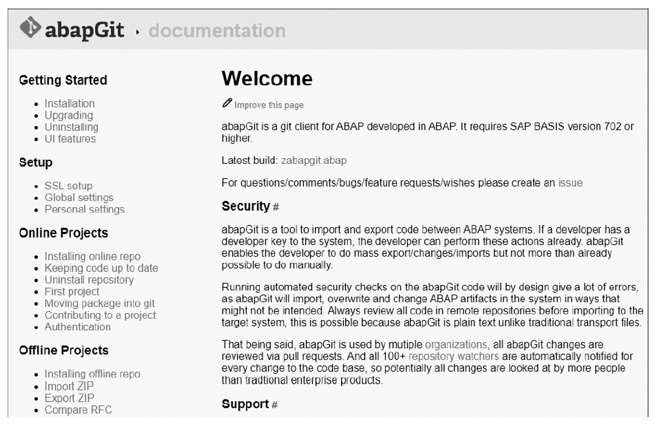Screen dimensions: 656x424
Task: Open the zabapgit.abap latest build link
Action: pos(314,160)
